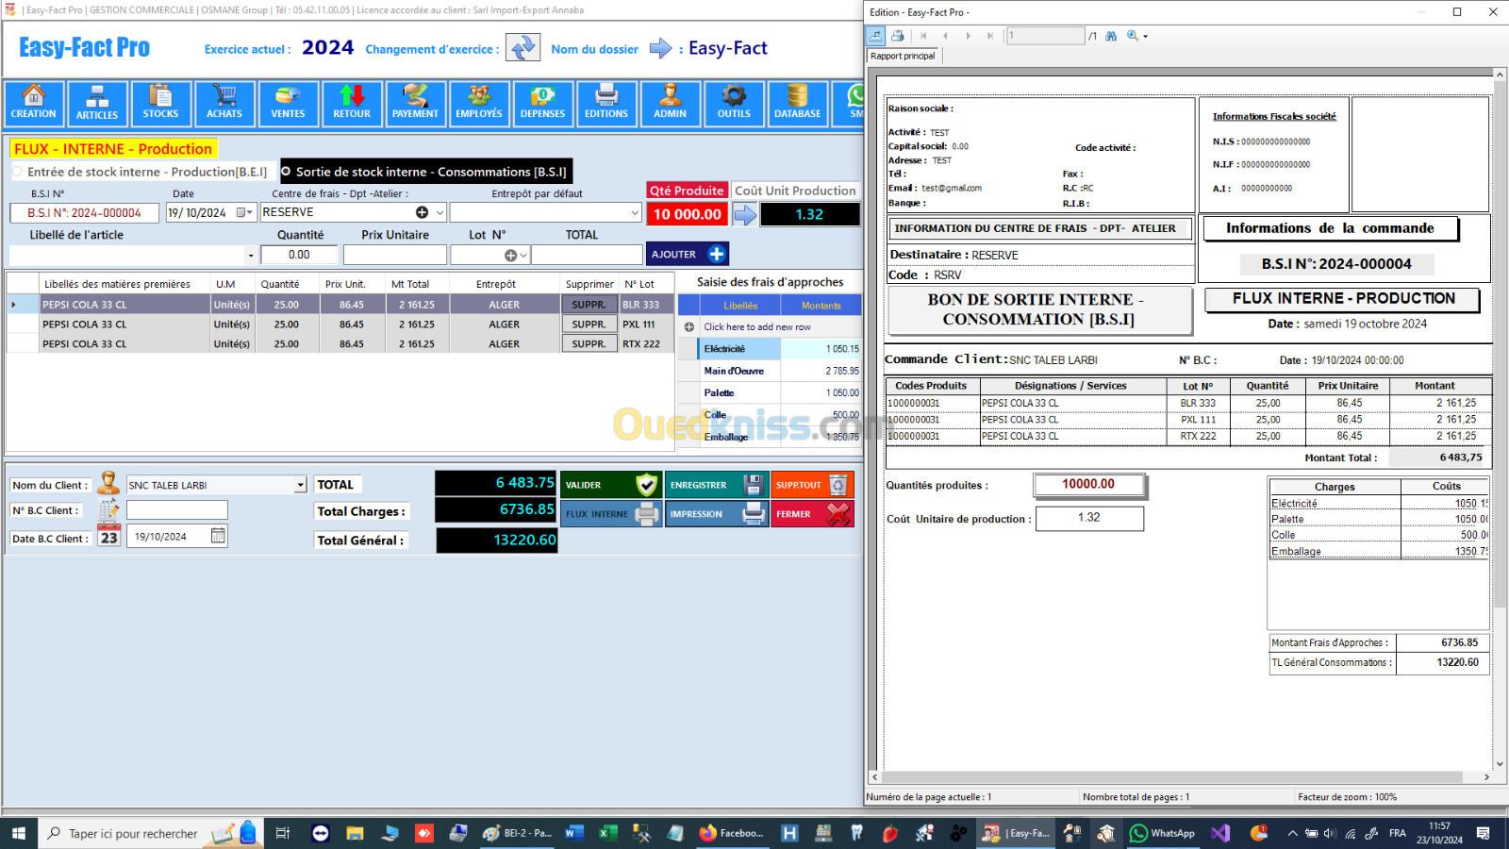Click the binoculars search icon in report viewer
1509x849 pixels.
[1111, 36]
